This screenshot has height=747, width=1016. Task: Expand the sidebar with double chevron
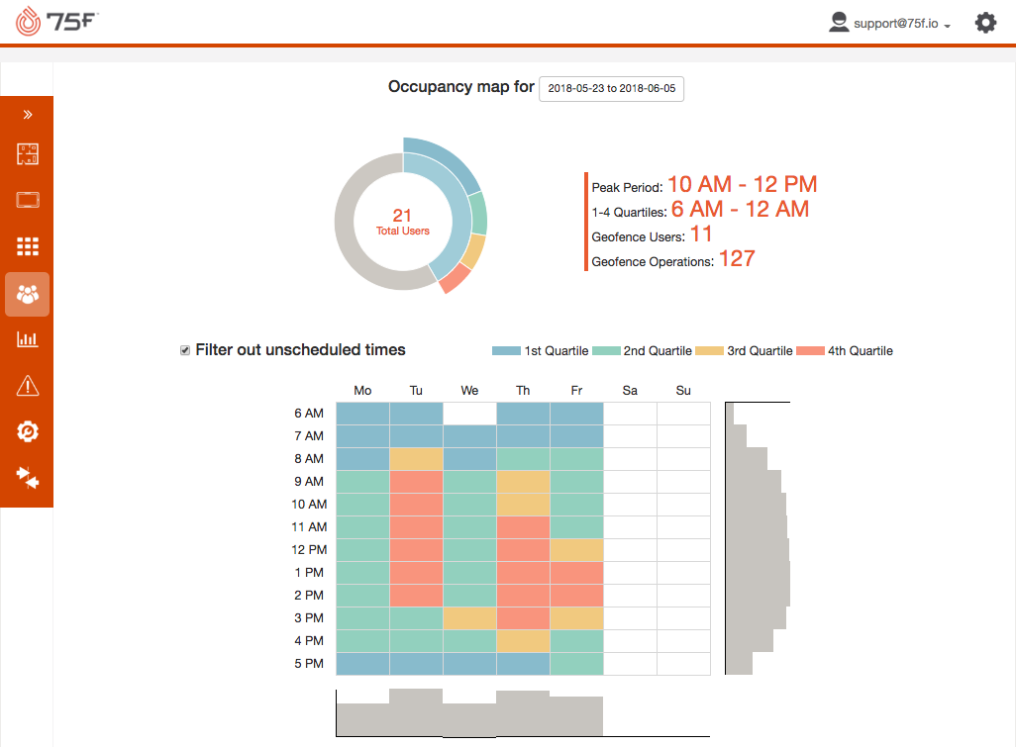click(x=27, y=115)
